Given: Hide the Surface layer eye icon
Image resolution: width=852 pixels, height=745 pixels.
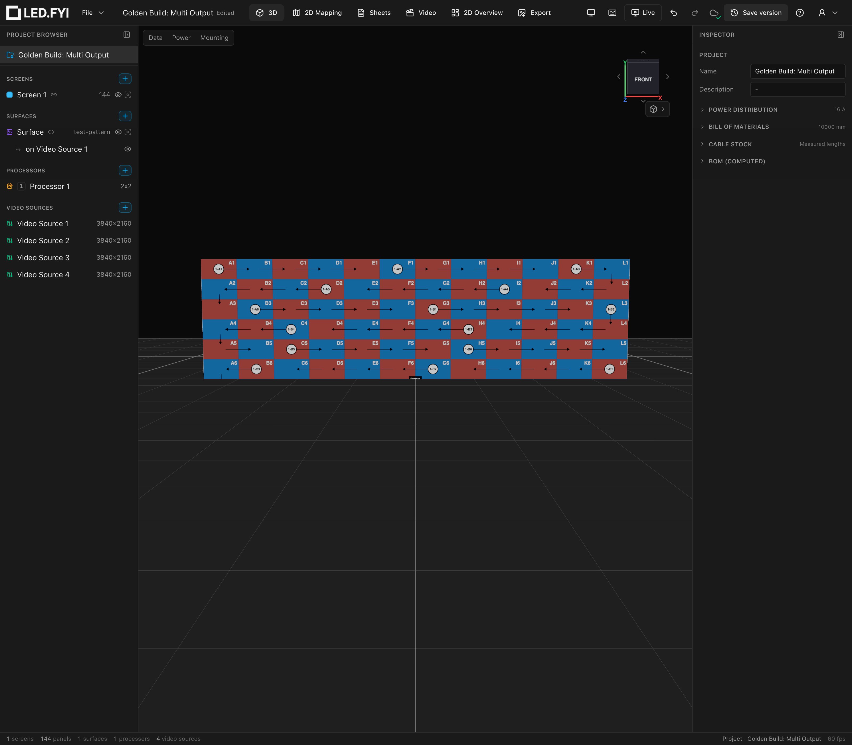Looking at the screenshot, I should (x=118, y=132).
